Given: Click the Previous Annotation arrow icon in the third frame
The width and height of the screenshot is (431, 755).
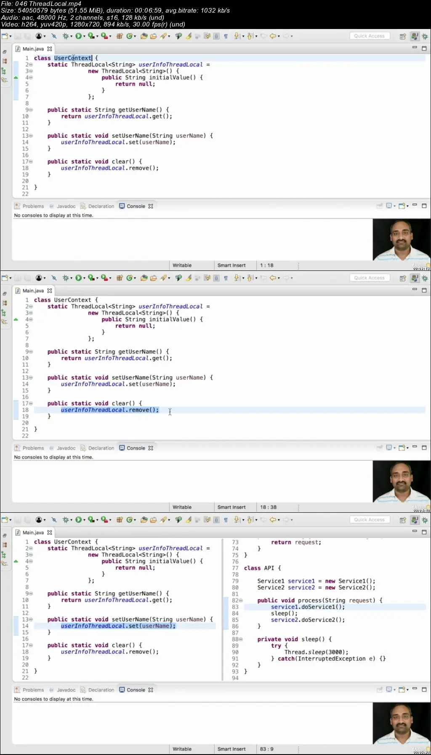Looking at the screenshot, I should click(x=250, y=520).
